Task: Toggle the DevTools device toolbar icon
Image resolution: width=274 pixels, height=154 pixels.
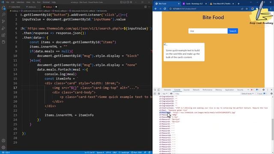Action: point(159,90)
